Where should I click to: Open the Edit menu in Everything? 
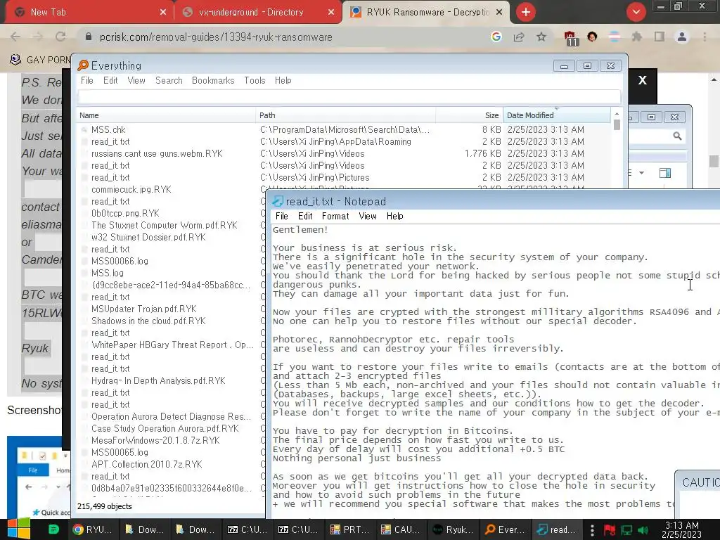tap(110, 80)
